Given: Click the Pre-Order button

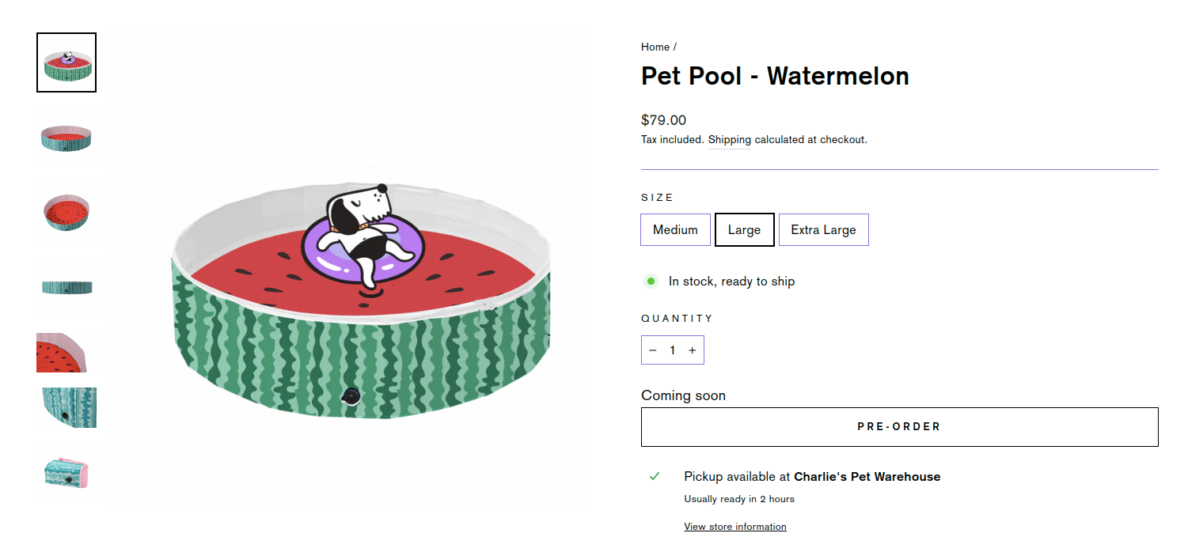Looking at the screenshot, I should coord(899,427).
